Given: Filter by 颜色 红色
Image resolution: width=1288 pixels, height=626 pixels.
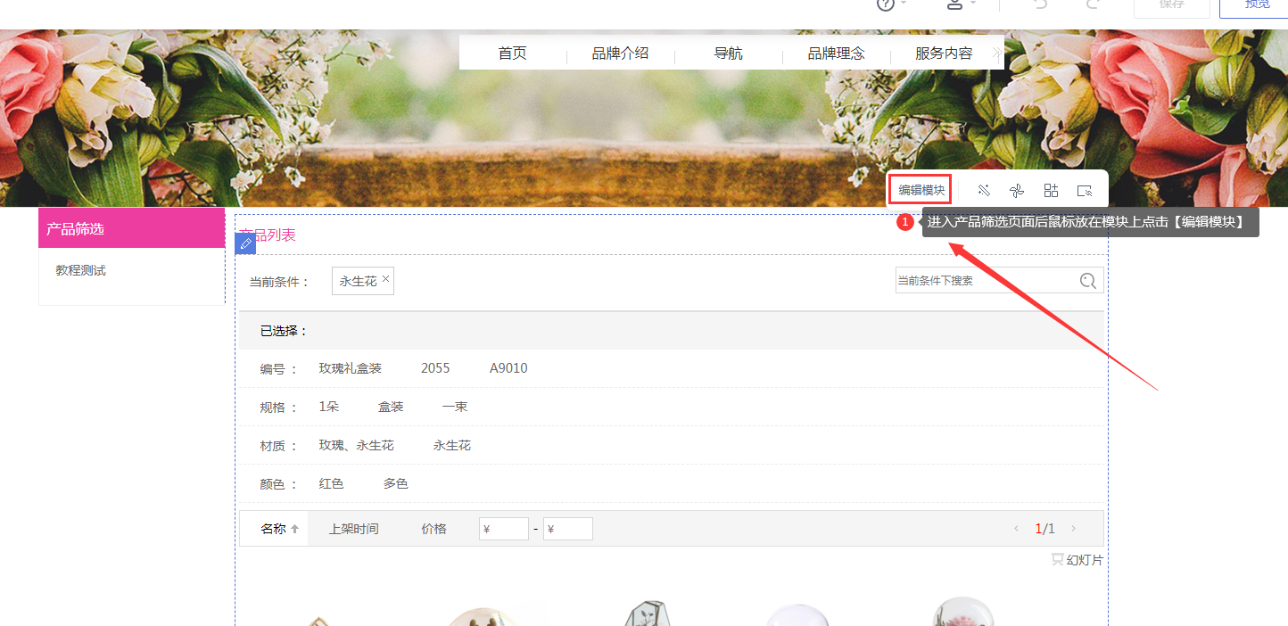Looking at the screenshot, I should coord(331,483).
